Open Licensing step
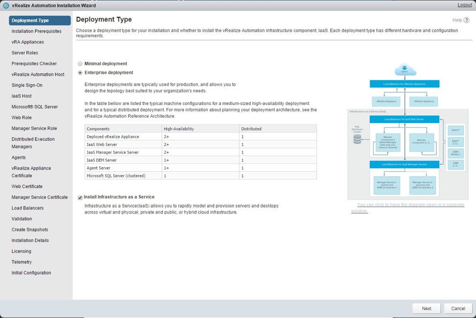Viewport: 476px width, 318px height. (21, 251)
